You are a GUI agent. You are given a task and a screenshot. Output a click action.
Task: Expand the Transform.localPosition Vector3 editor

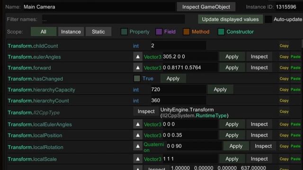pos(138,136)
